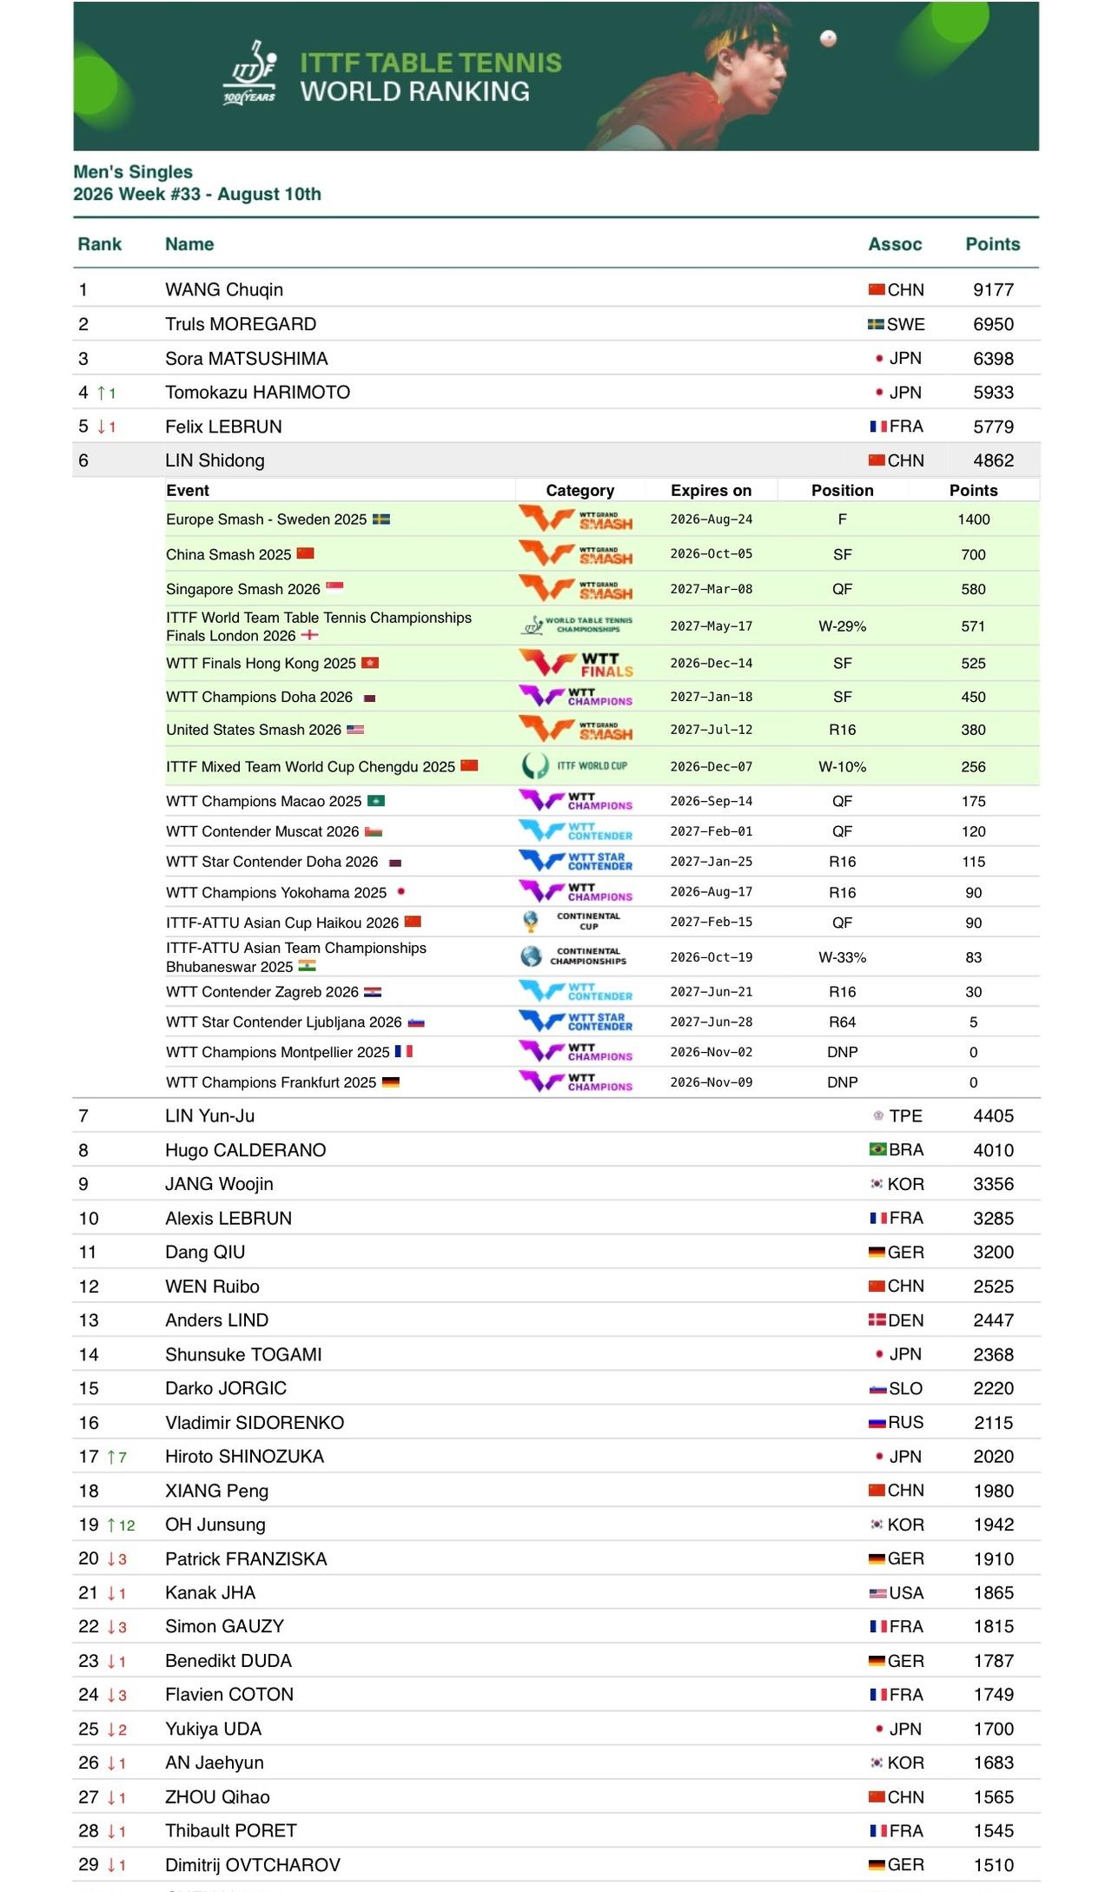Viewport: 1112px width, 1892px height.
Task: Click player name 'Shunsuke TOGAMI'
Action: tap(243, 1354)
